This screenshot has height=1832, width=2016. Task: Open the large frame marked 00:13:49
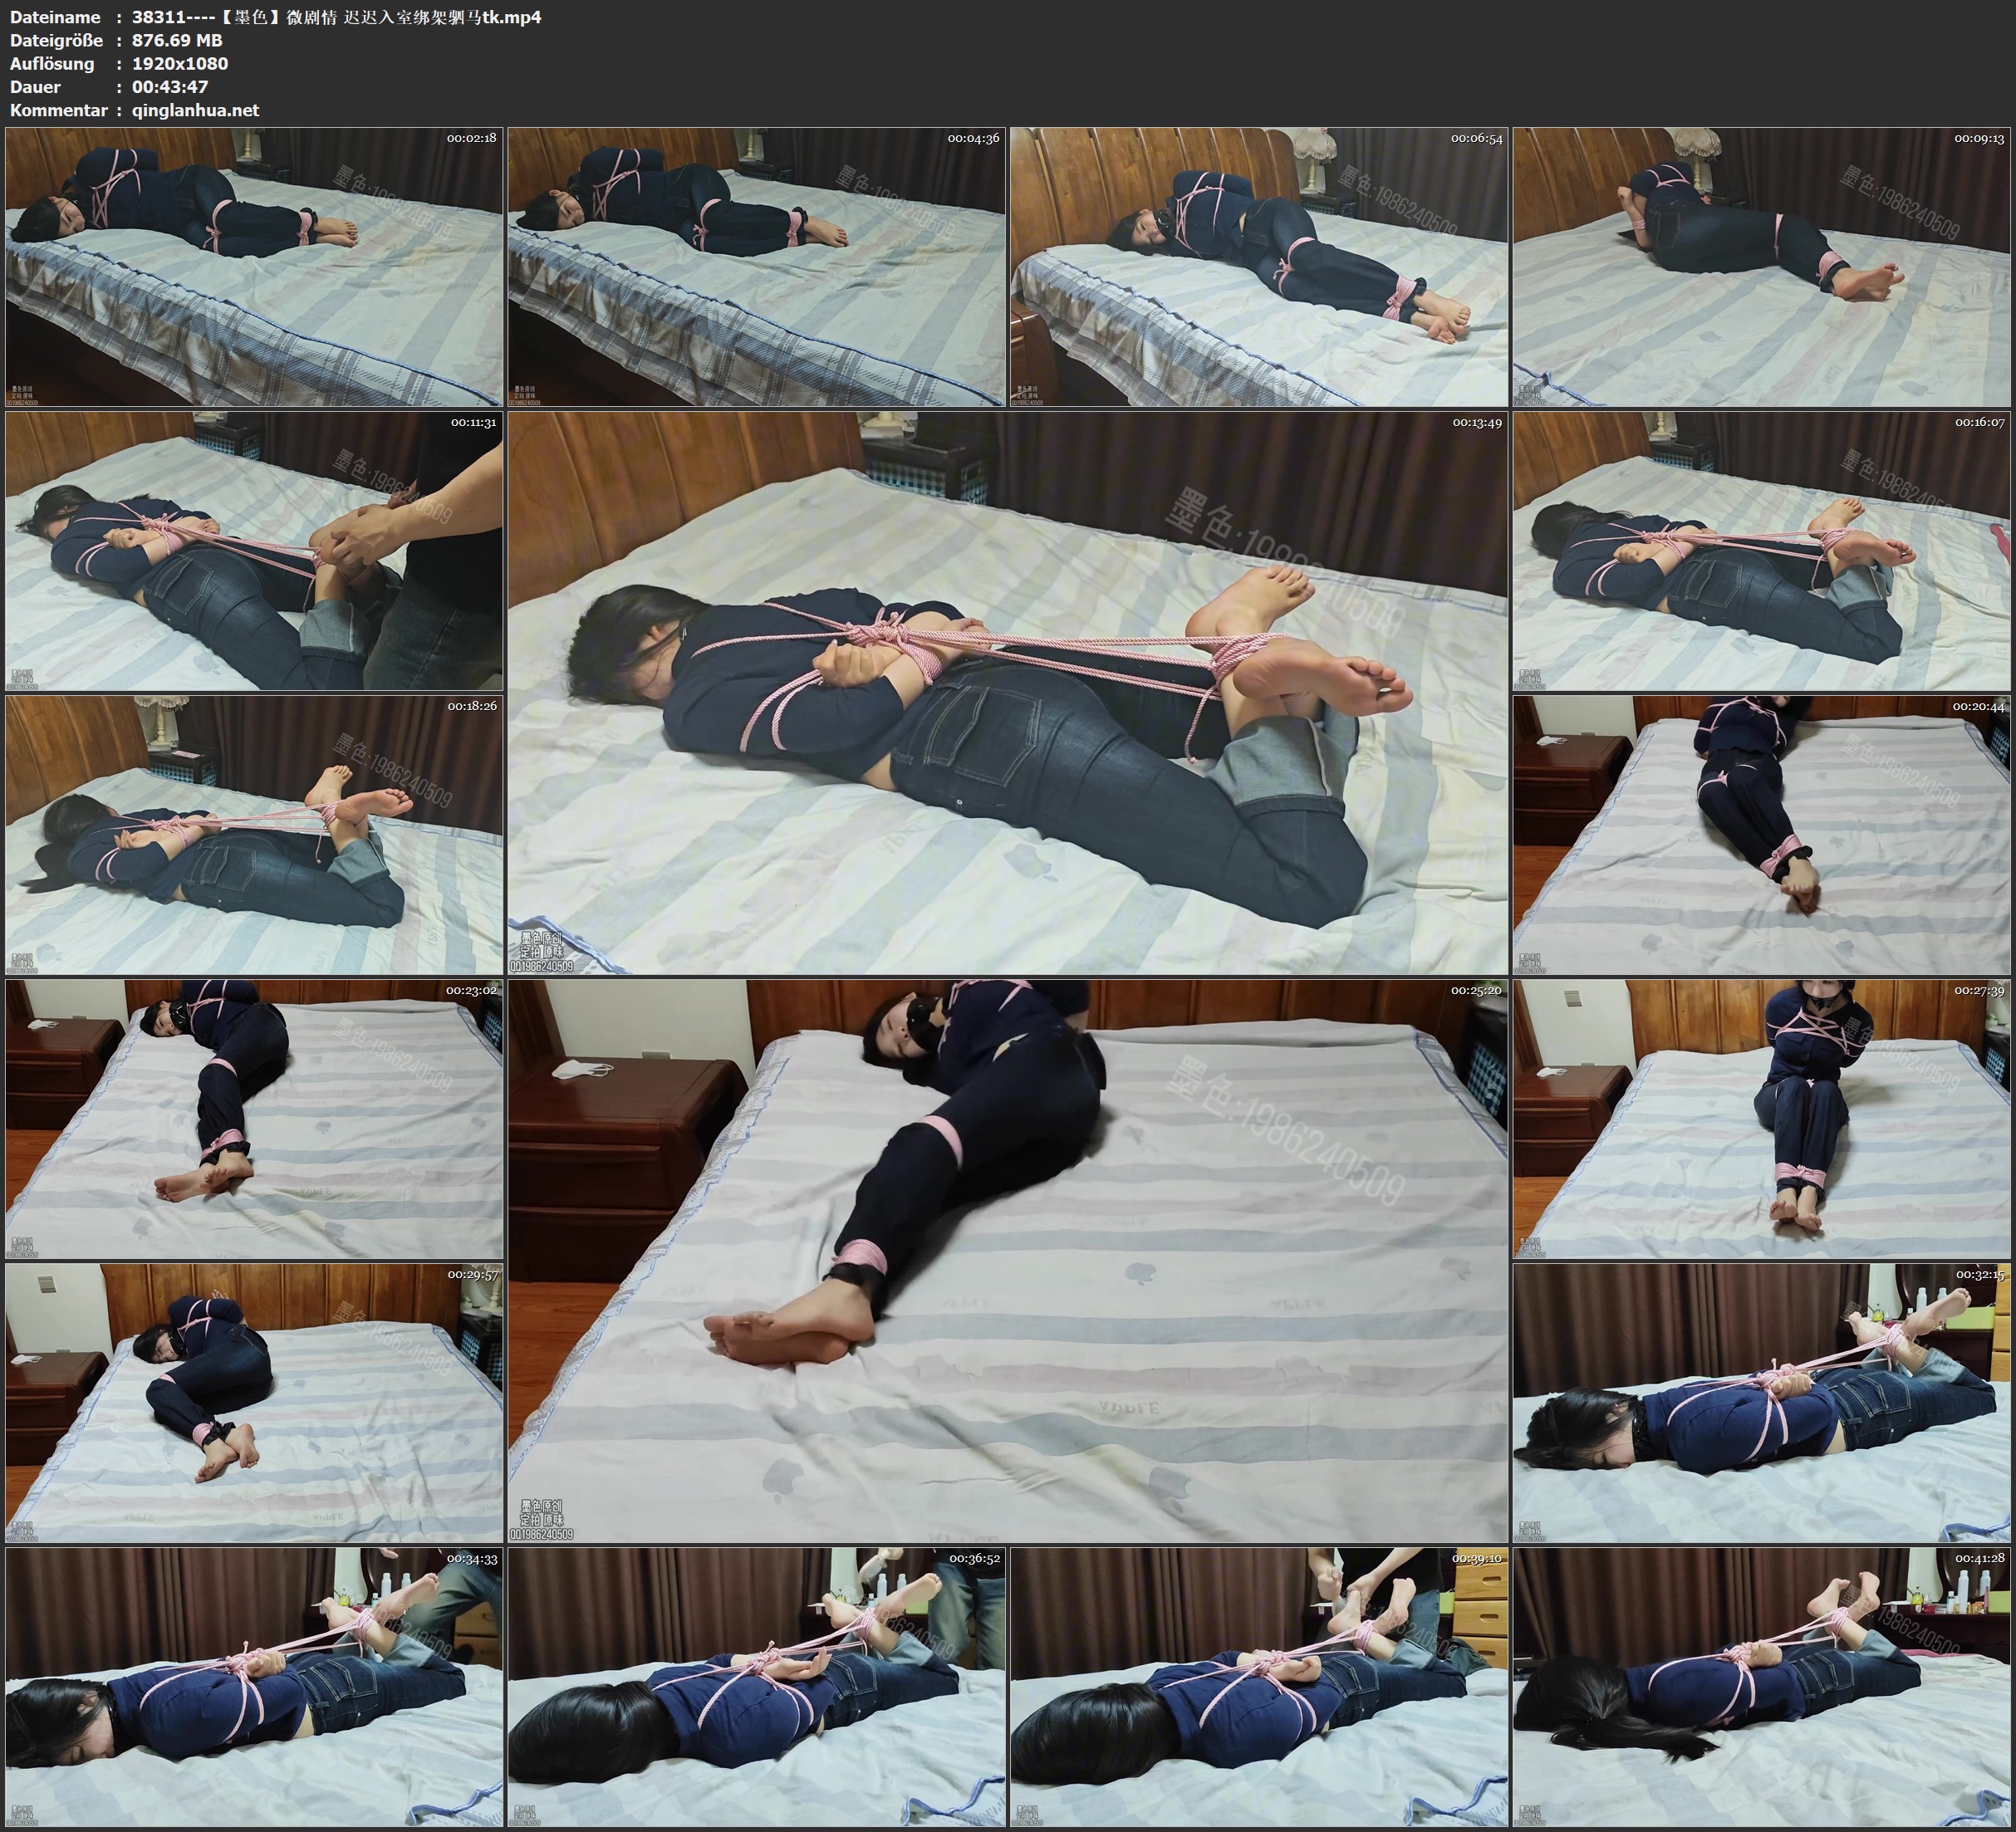1007,693
